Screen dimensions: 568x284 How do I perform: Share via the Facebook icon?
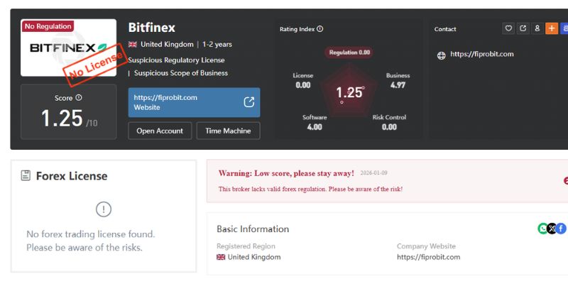click(x=561, y=229)
